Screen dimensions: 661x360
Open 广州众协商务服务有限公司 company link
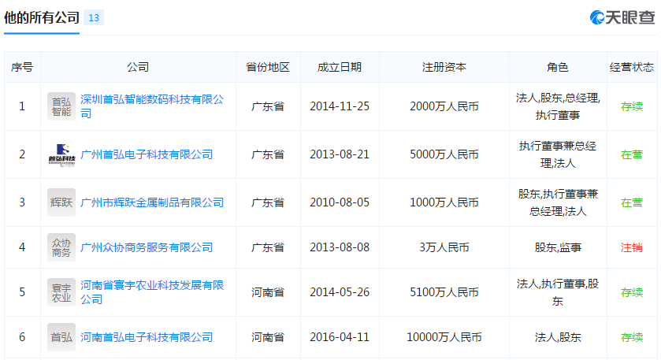[x=147, y=247]
